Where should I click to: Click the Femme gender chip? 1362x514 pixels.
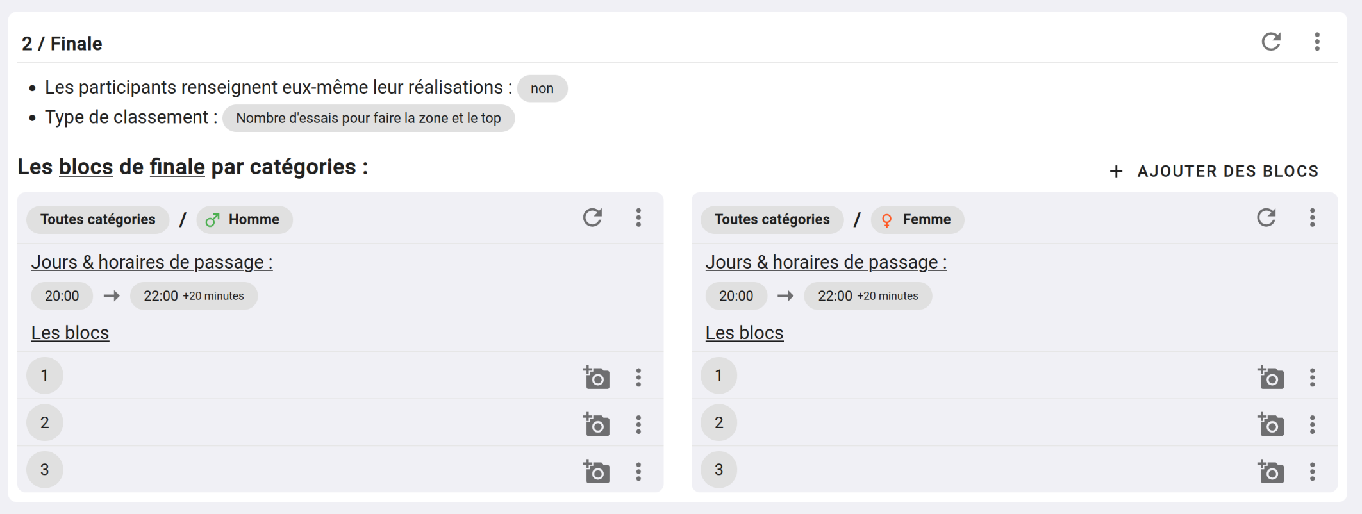click(x=917, y=220)
